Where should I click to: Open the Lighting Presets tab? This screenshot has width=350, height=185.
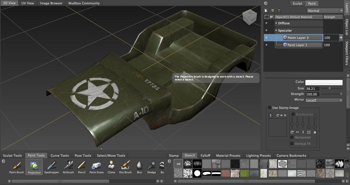point(259,155)
